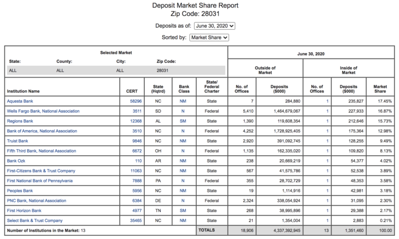The image size is (399, 239).
Task: Click the First Horizon Bank link
Action: pyautogui.click(x=24, y=210)
